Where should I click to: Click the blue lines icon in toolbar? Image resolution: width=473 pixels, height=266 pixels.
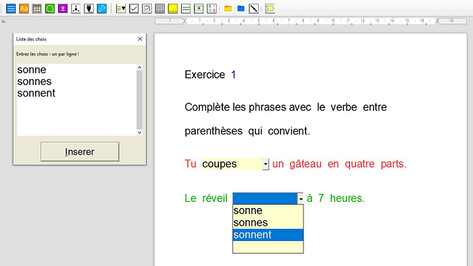[x=11, y=8]
